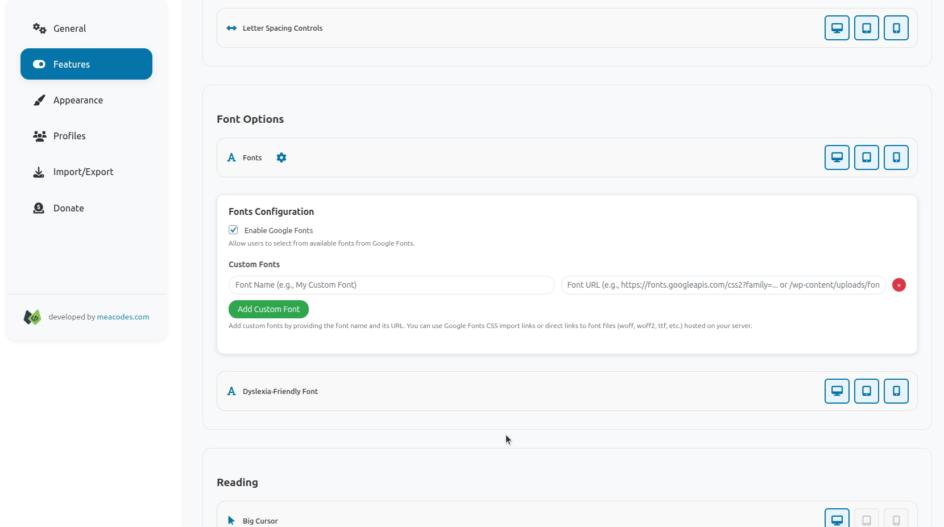Toggle mobile visibility for Dyslexia-Friendly Font
This screenshot has width=944, height=527.
coord(896,391)
